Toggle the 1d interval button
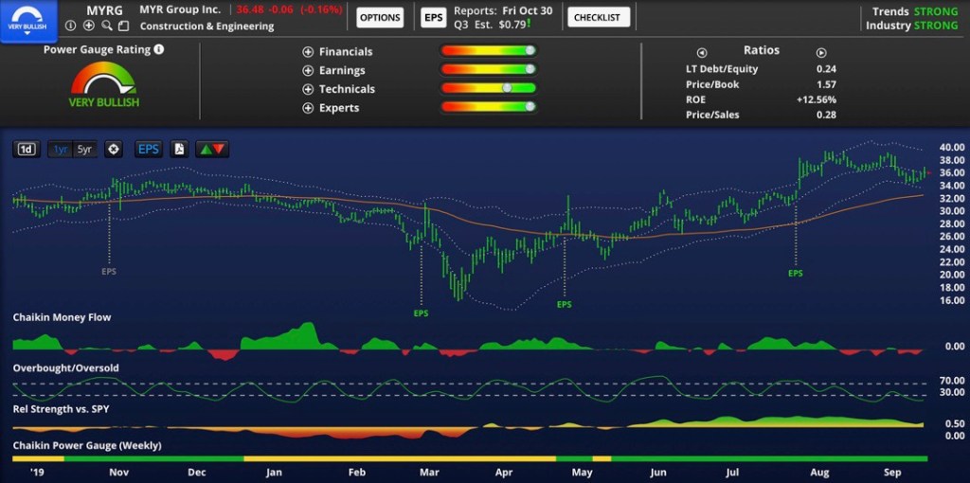This screenshot has width=970, height=483. 27,149
